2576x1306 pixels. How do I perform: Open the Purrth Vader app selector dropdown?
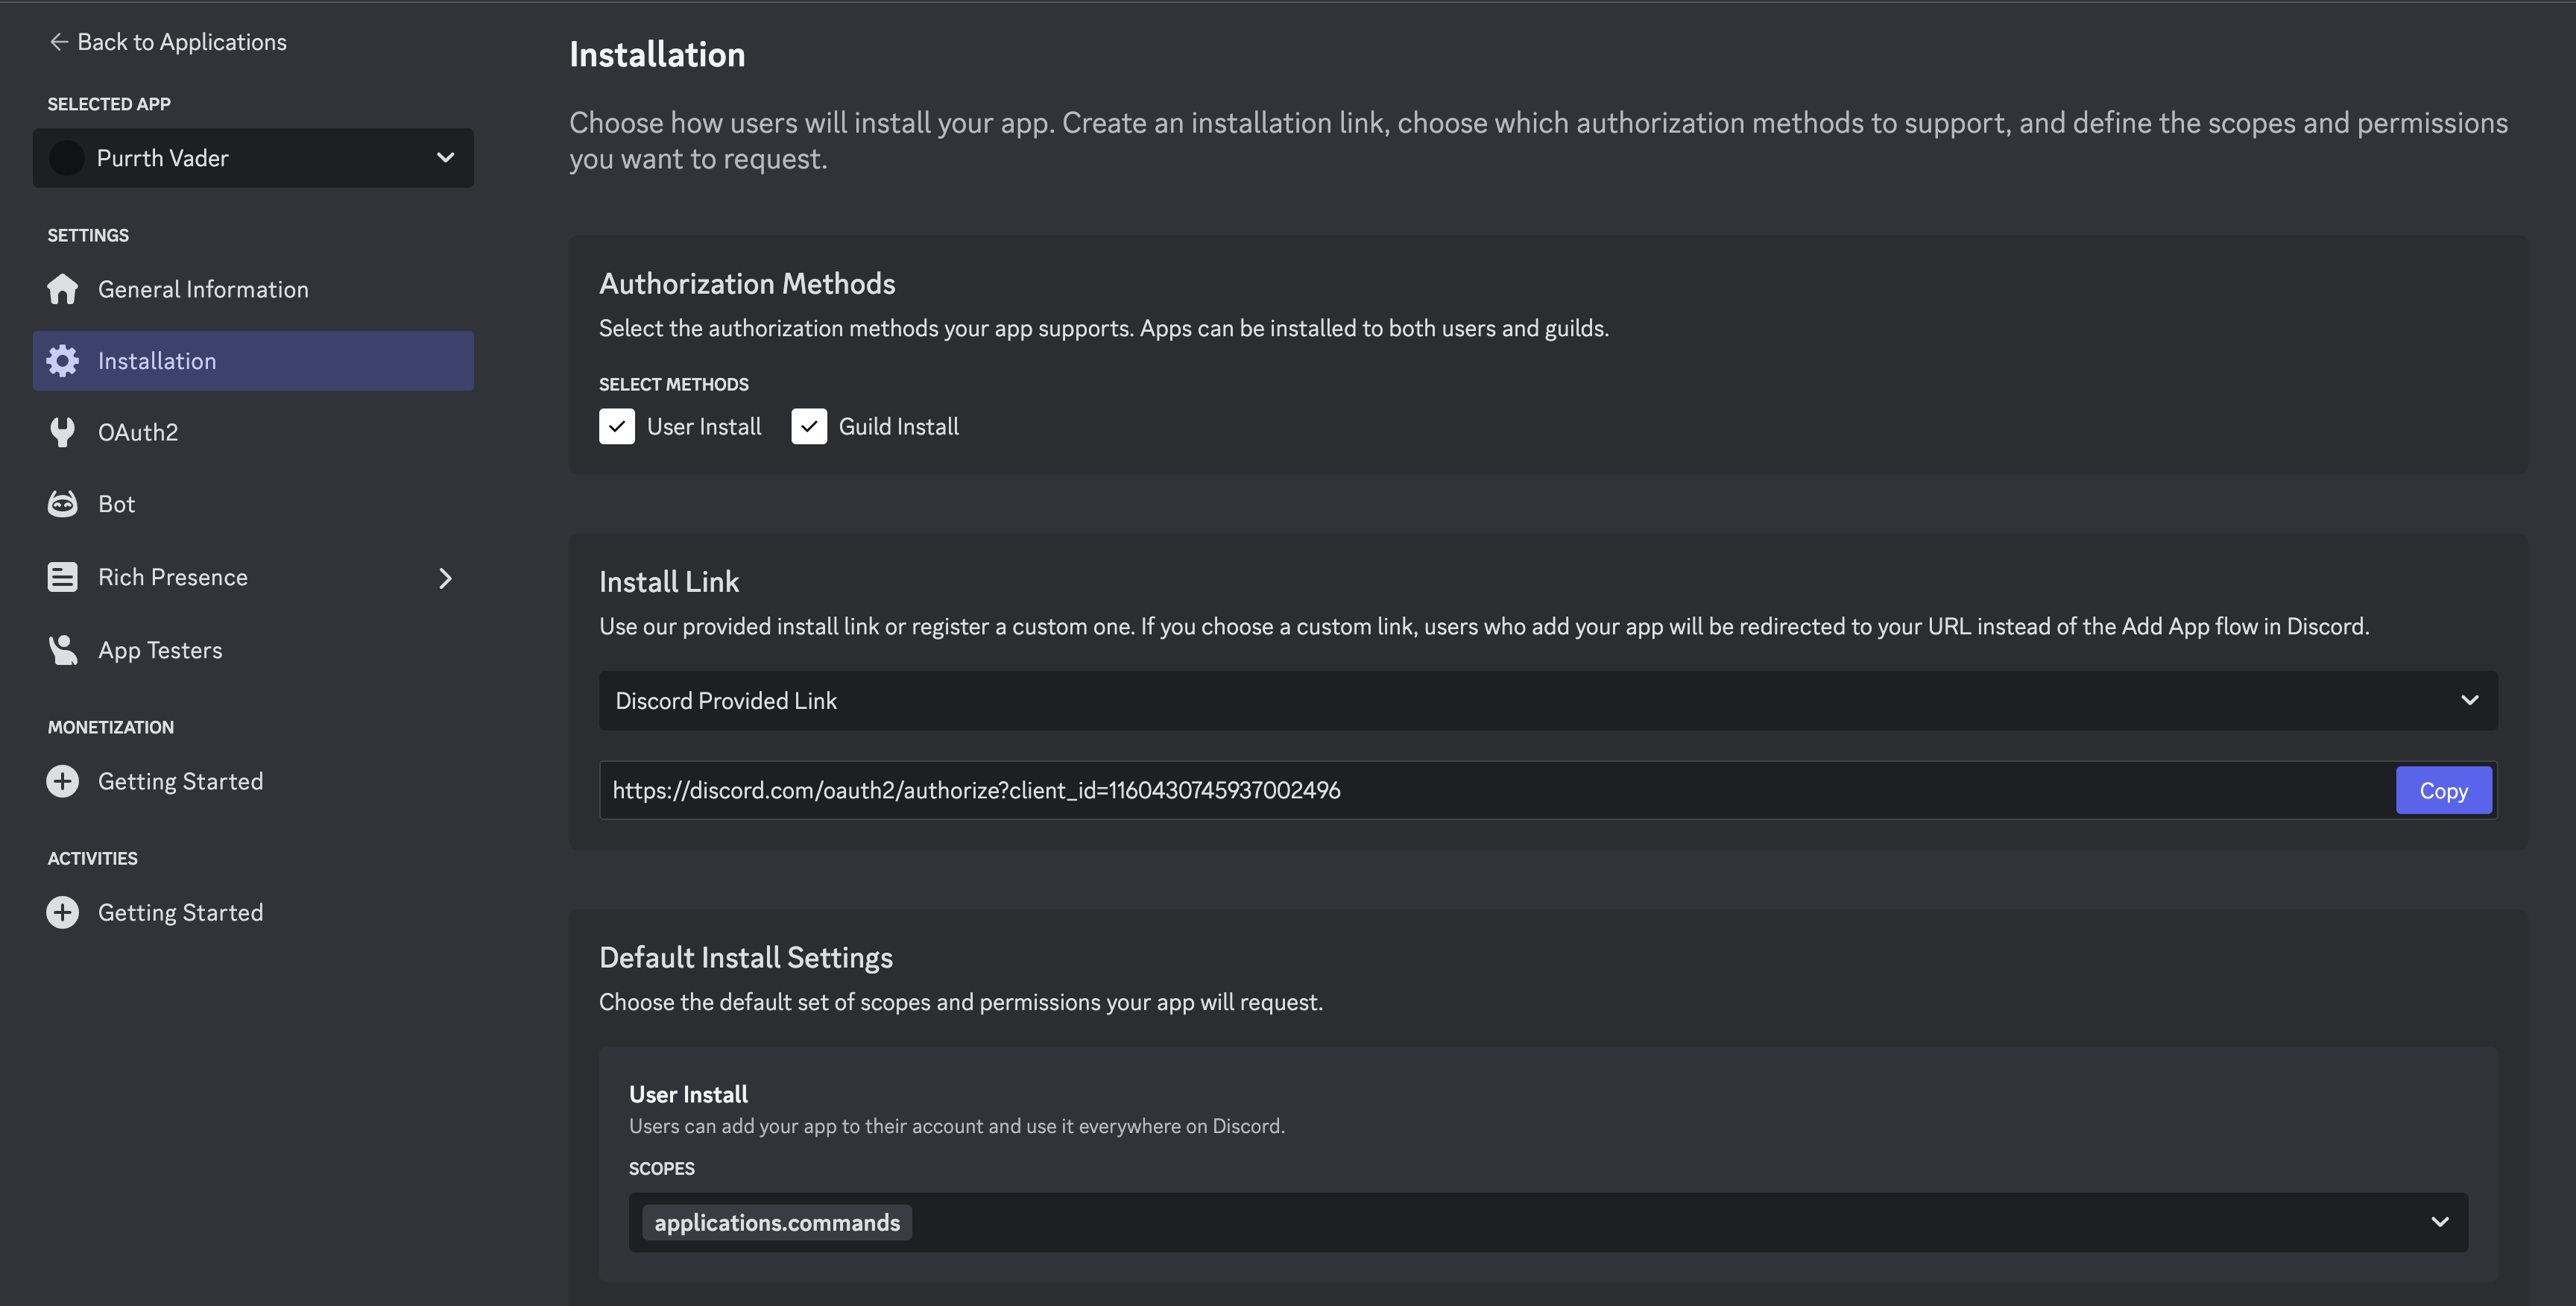pos(253,158)
